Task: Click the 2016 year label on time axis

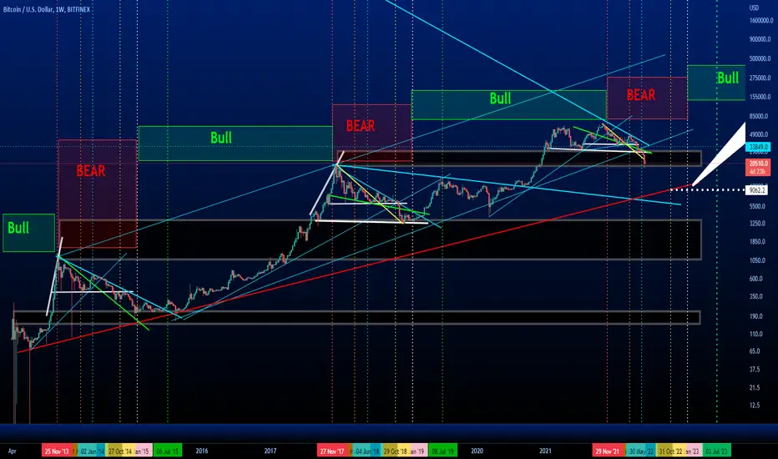Action: pyautogui.click(x=201, y=451)
